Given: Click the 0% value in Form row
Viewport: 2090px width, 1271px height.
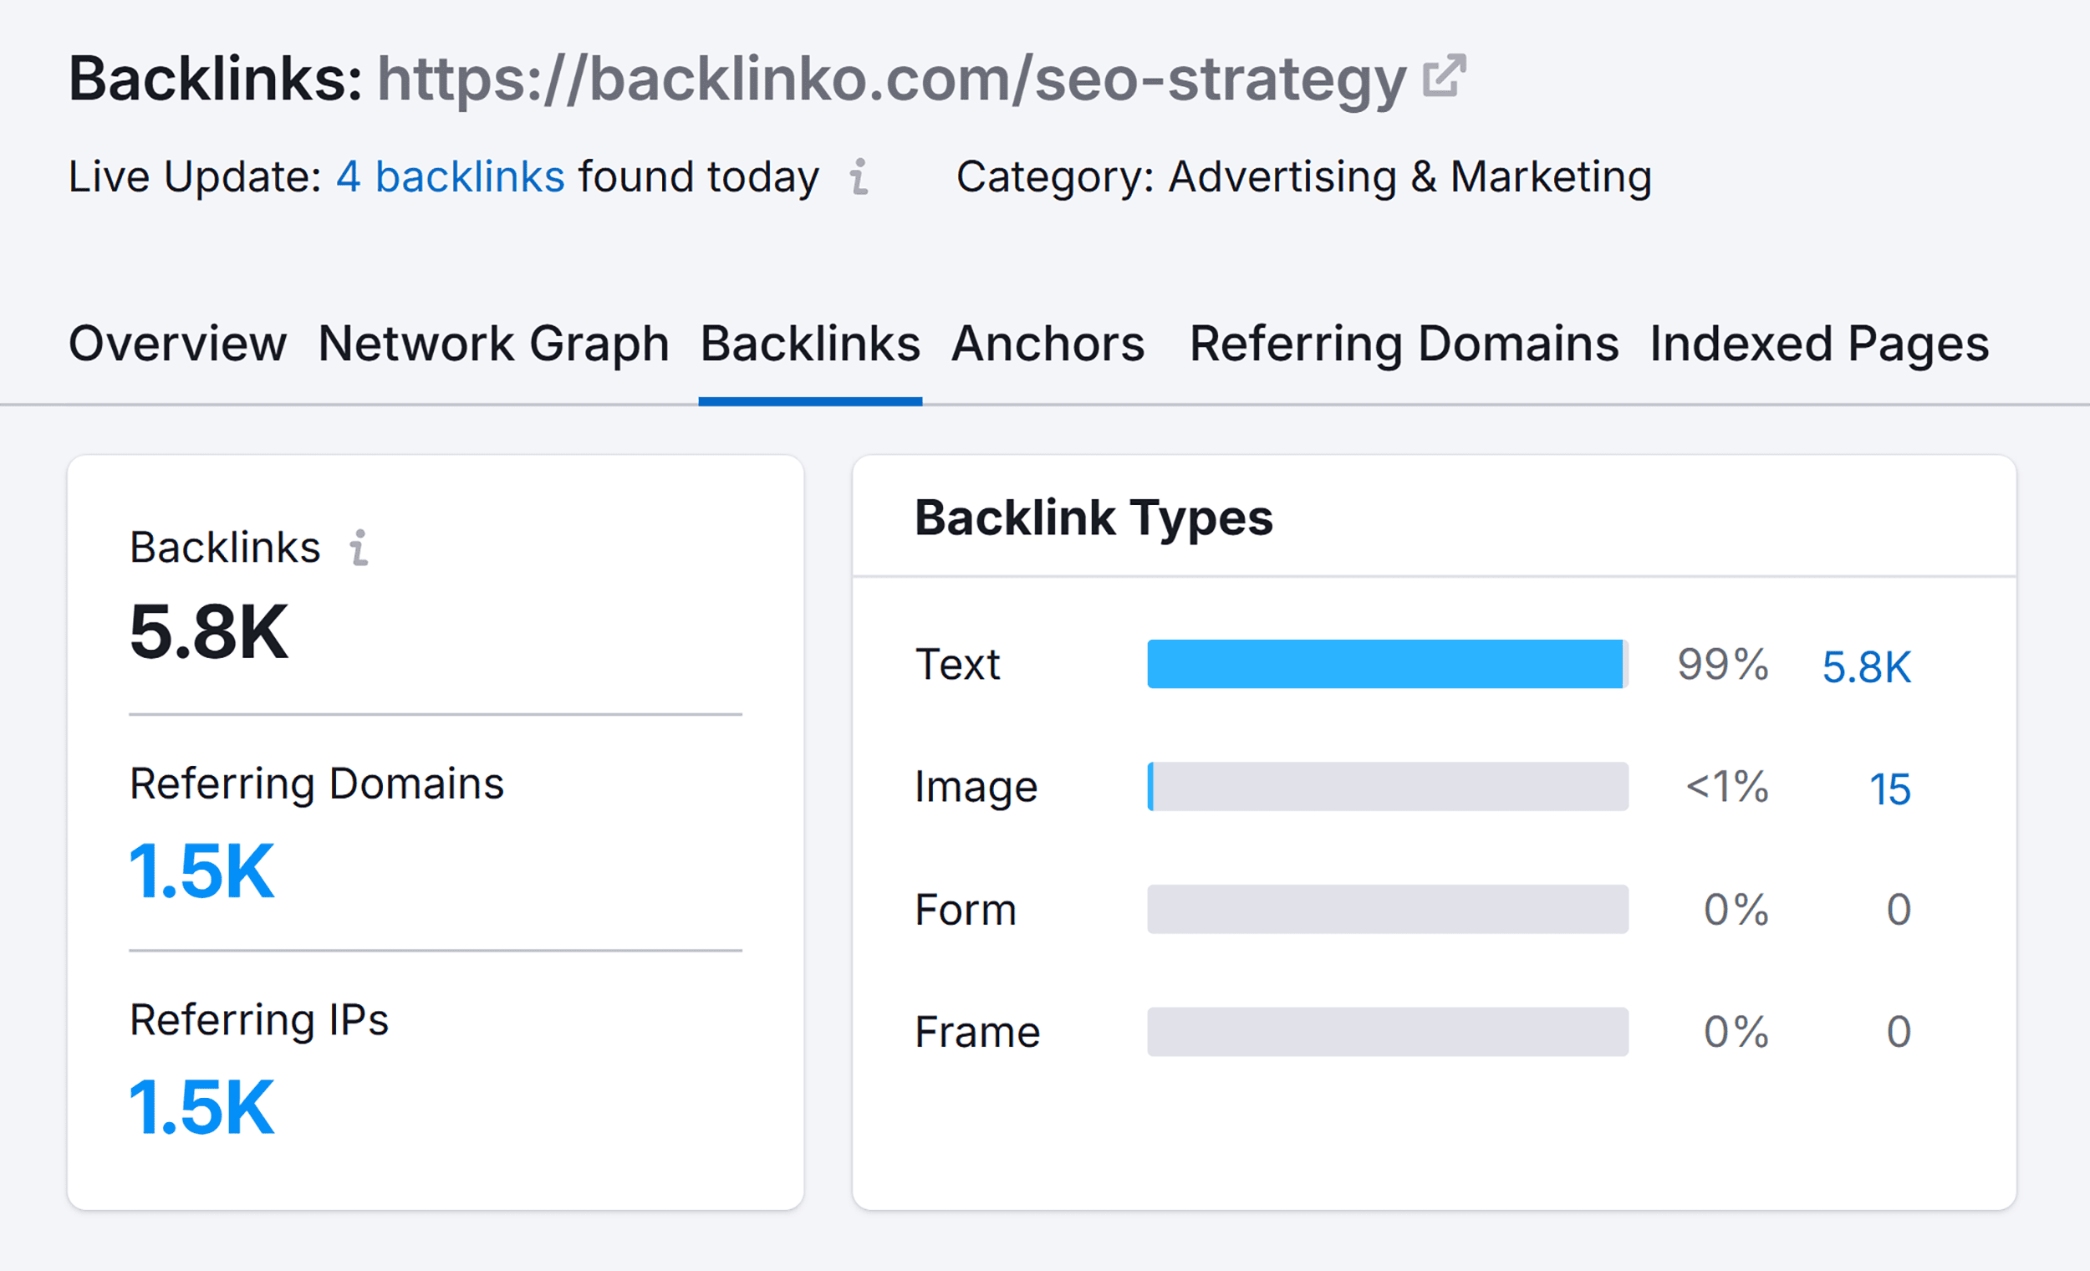Looking at the screenshot, I should click(x=1736, y=910).
